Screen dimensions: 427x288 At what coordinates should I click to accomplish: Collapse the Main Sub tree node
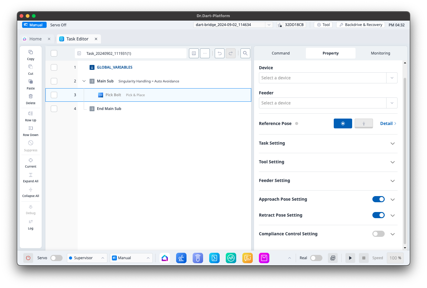coord(84,81)
